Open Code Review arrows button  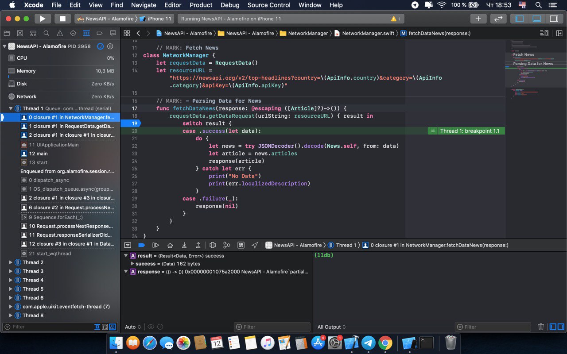tap(498, 19)
